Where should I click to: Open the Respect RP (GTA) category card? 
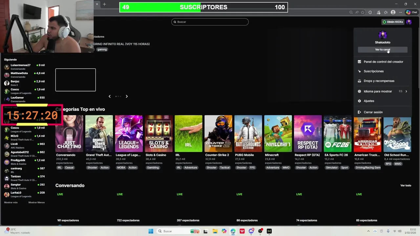308,133
